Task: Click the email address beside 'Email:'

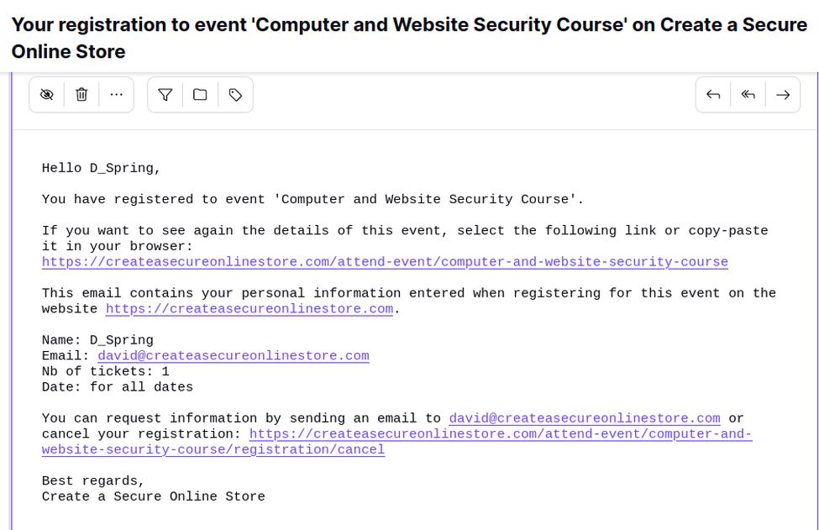Action: 234,356
